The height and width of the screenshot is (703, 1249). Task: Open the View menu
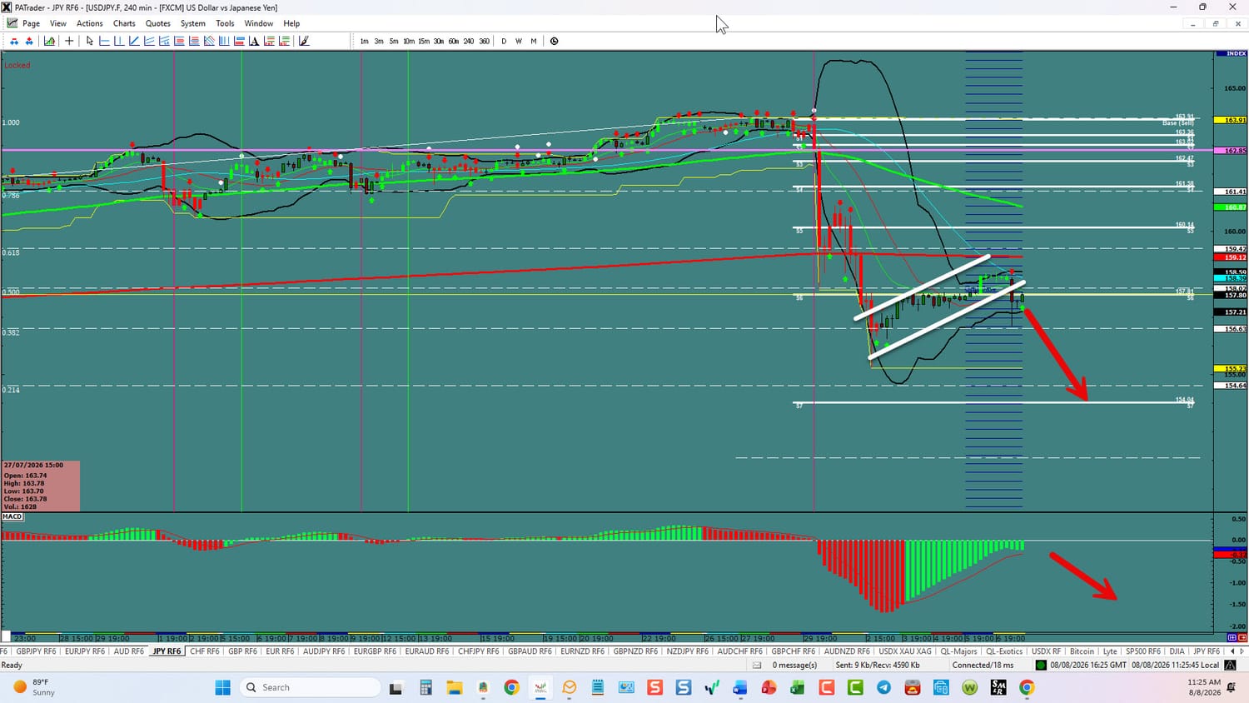[58, 23]
